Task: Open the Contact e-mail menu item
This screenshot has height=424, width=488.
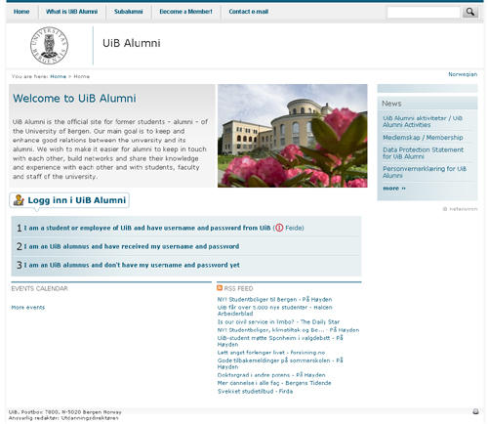Action: click(249, 12)
